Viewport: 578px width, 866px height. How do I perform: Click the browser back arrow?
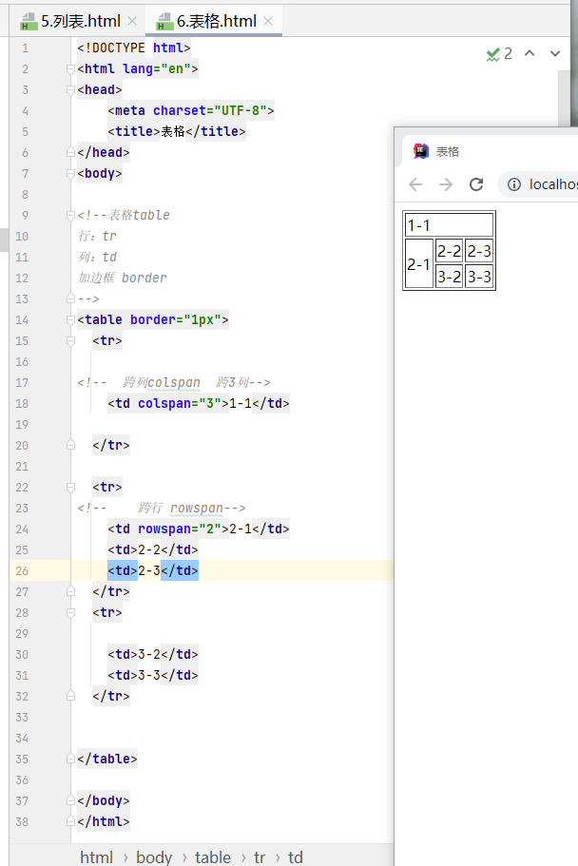point(415,183)
